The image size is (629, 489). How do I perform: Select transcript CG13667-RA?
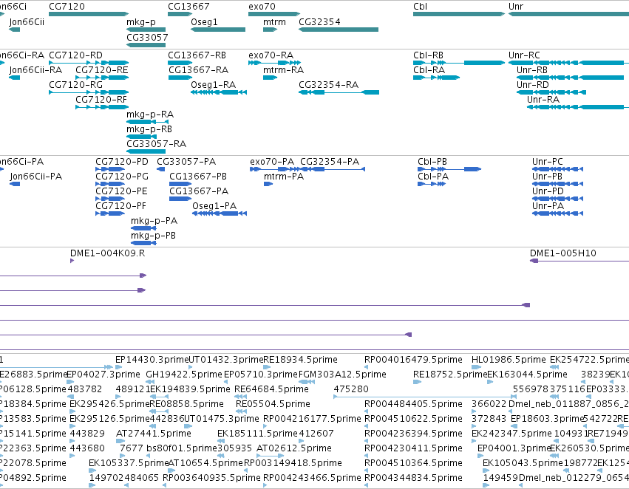tap(180, 78)
